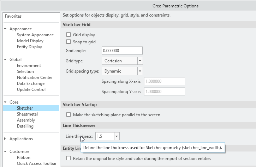Open Sheetmetal options

tap(27, 114)
